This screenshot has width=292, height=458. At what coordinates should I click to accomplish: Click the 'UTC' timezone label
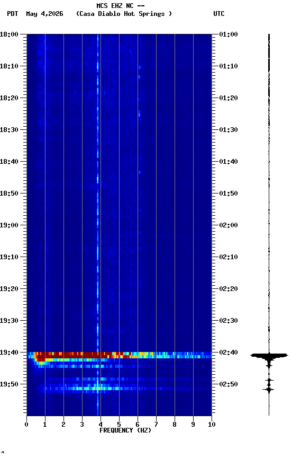[x=219, y=14]
